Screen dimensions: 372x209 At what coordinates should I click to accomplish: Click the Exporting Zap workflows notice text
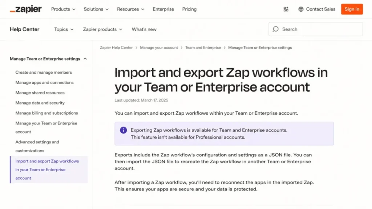pyautogui.click(x=209, y=134)
